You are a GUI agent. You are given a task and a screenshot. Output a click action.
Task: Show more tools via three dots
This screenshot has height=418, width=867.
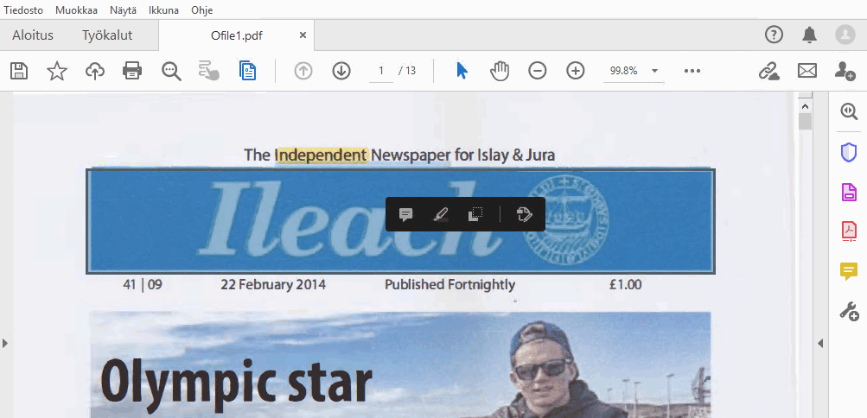point(692,71)
